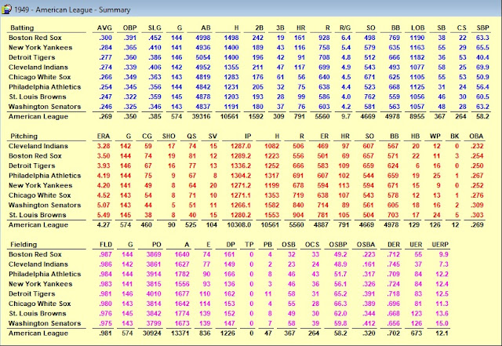Click the Fielding FLD column header
502x346 pixels.
coord(106,245)
